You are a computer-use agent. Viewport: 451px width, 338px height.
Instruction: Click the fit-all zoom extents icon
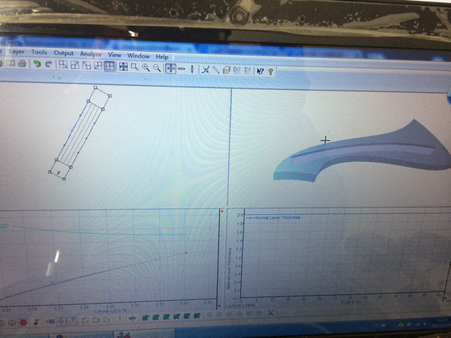point(123,67)
